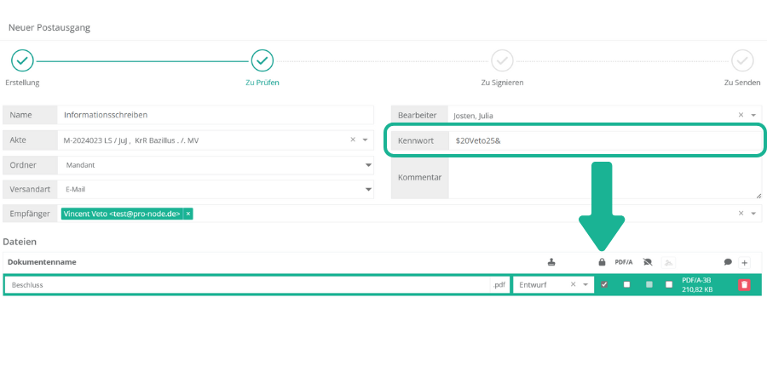The width and height of the screenshot is (767, 383).
Task: Open the Ordner dropdown showing Mandant
Action: click(x=368, y=165)
